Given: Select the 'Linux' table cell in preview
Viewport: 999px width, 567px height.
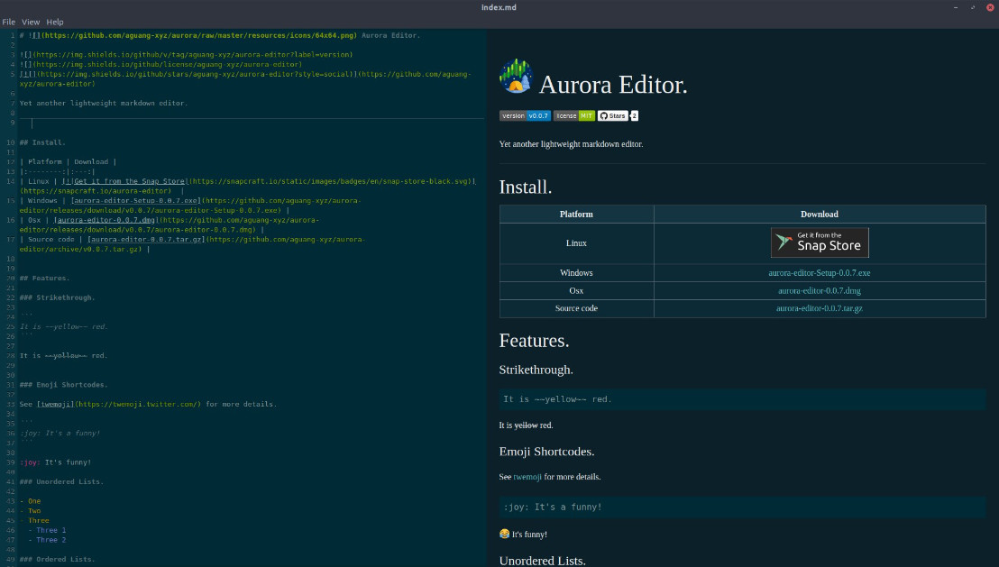Looking at the screenshot, I should pyautogui.click(x=577, y=242).
